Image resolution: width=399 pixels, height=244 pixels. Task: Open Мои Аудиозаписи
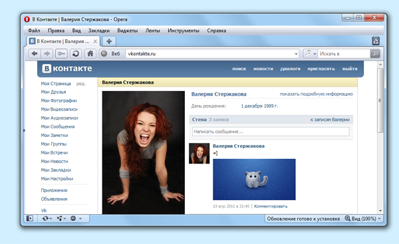tap(60, 118)
